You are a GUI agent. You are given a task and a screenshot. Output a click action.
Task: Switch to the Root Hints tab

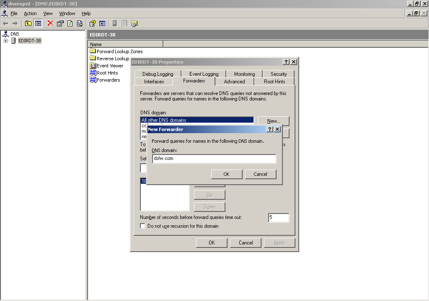[x=274, y=82]
